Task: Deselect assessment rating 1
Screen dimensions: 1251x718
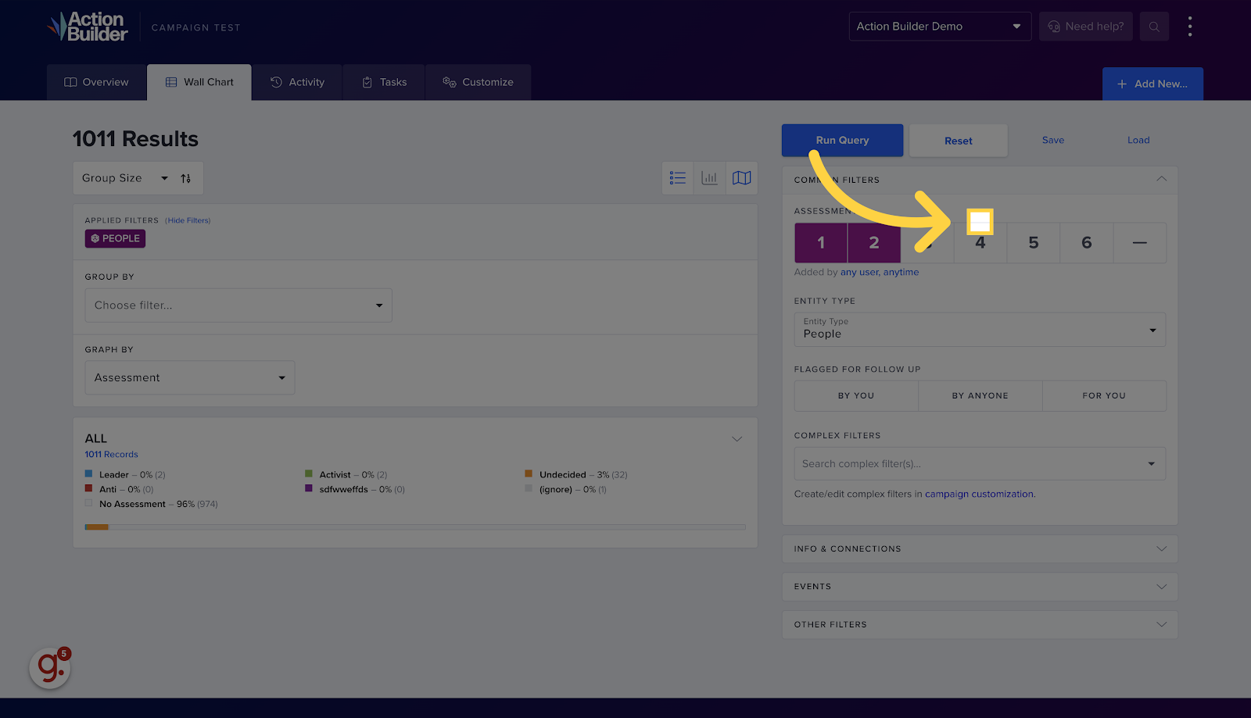Action: (820, 243)
